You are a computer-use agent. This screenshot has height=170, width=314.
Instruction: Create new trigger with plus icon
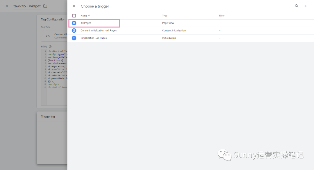click(x=306, y=6)
